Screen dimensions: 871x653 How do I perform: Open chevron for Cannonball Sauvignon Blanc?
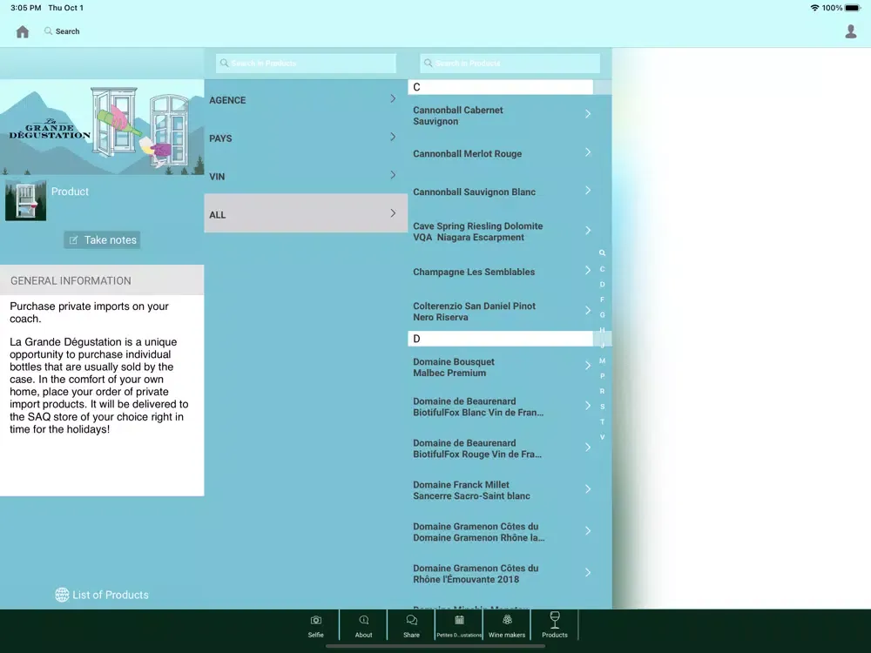pos(588,191)
